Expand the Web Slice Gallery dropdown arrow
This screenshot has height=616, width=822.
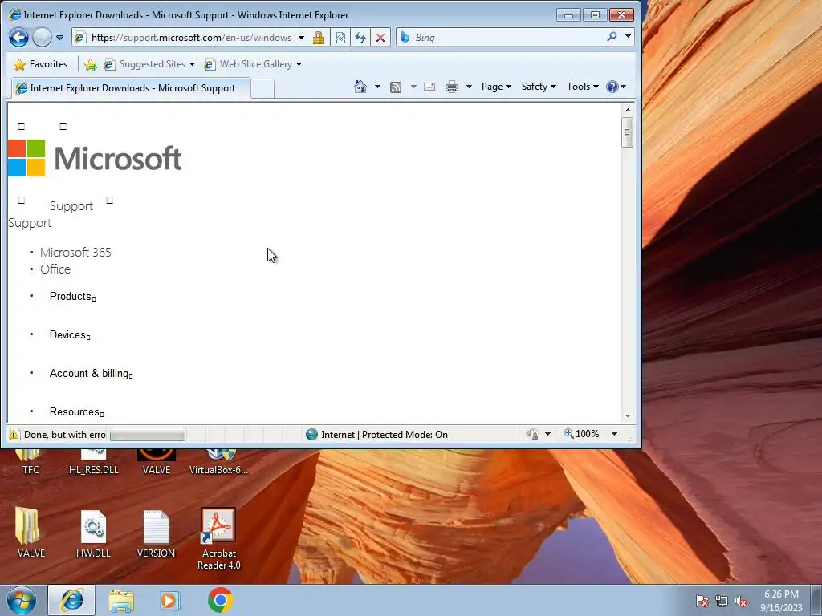click(x=299, y=64)
